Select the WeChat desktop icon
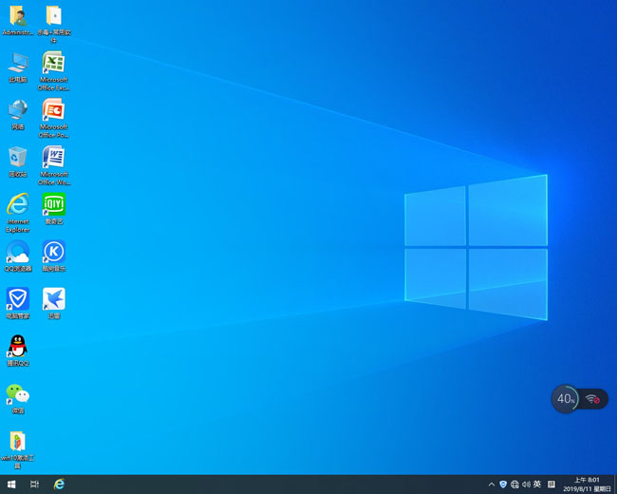The width and height of the screenshot is (617, 494). [x=17, y=393]
